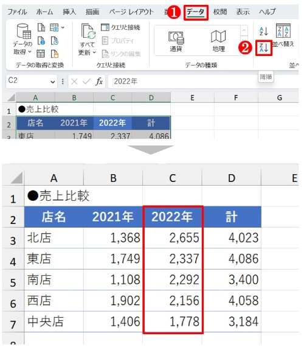Click cell with value 3,184
The image size is (304, 350).
pyautogui.click(x=232, y=321)
